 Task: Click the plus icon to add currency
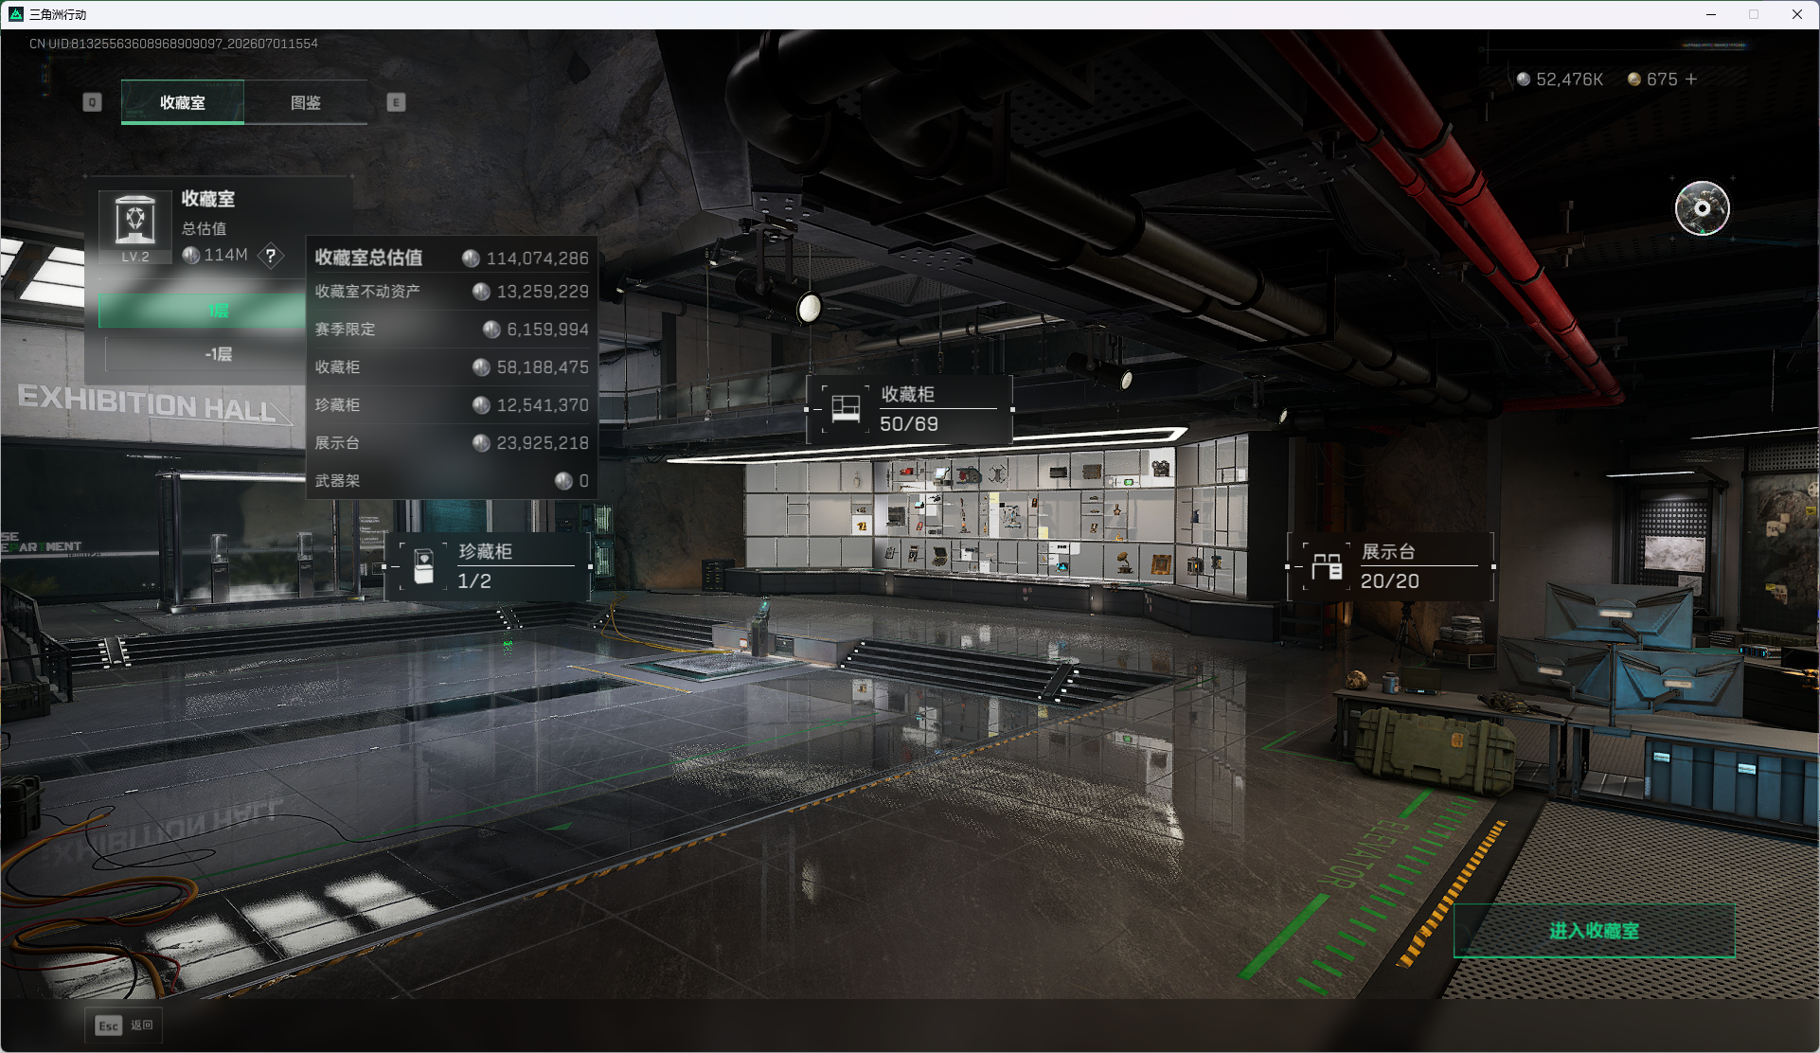1691,80
